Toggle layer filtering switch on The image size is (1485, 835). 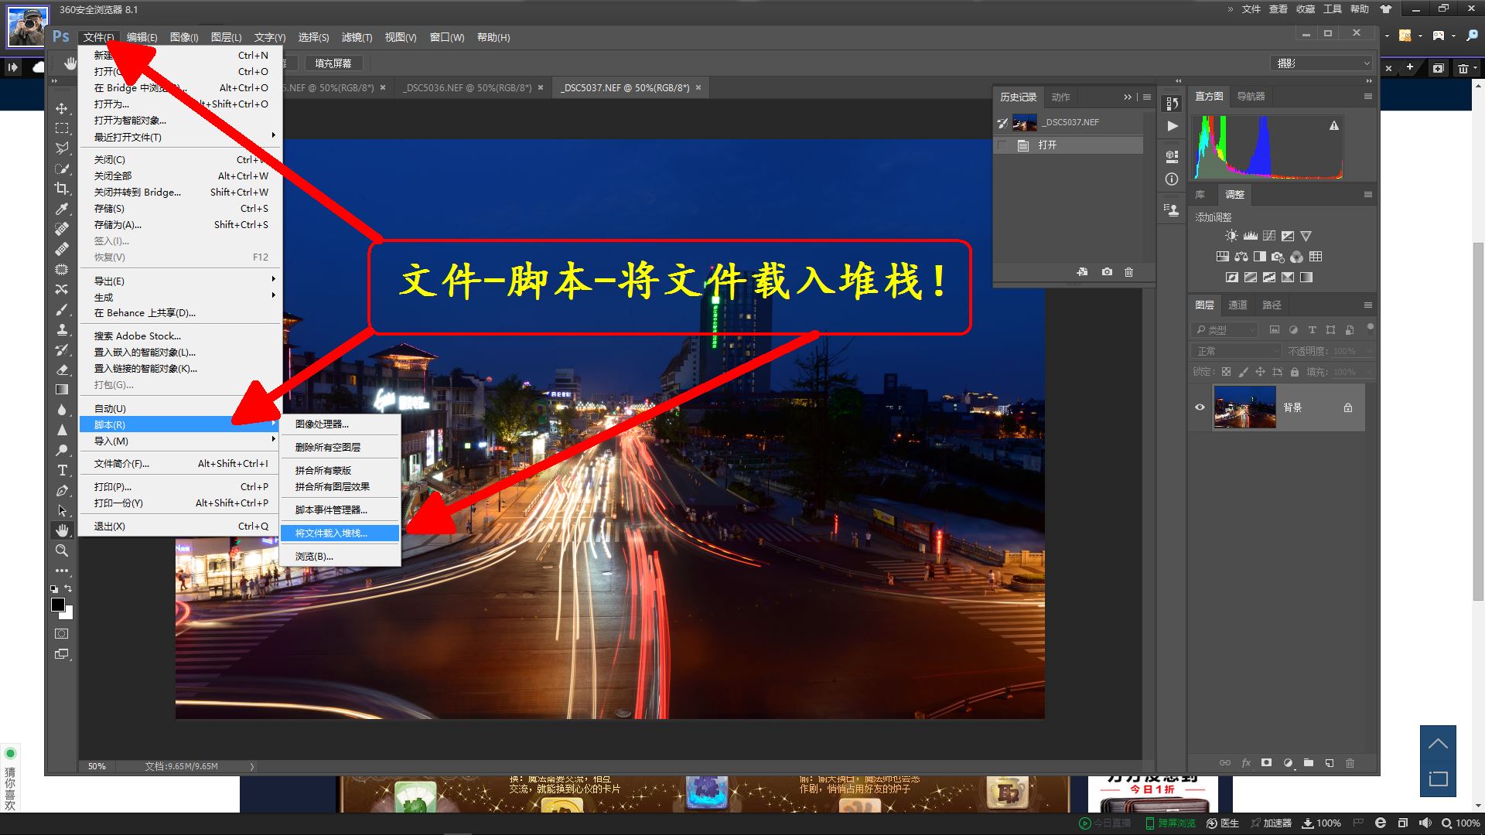1370,329
